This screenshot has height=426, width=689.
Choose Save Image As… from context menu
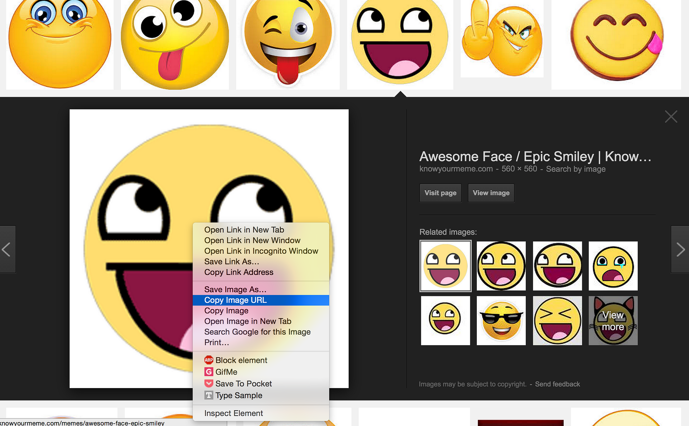[x=235, y=289]
